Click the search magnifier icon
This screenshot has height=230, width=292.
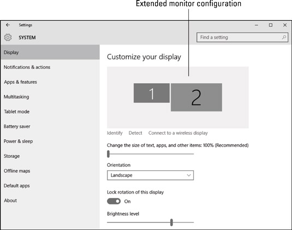[x=284, y=38]
